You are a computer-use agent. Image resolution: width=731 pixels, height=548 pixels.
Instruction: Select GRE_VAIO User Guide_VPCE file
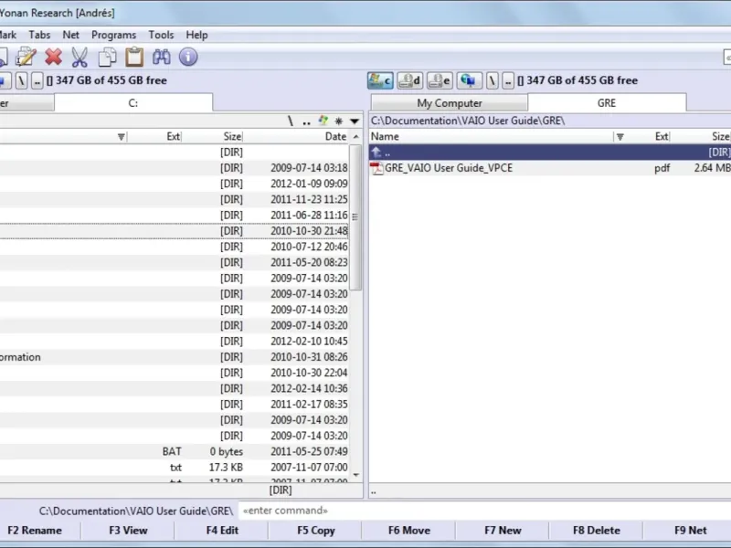pyautogui.click(x=550, y=168)
